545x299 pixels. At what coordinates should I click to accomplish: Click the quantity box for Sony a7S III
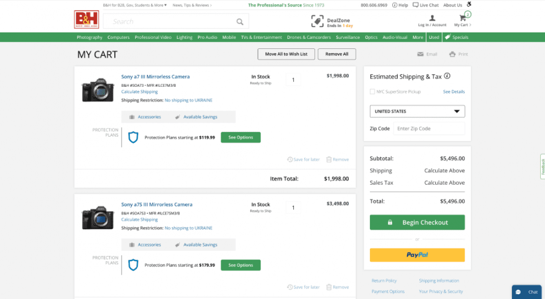293,208
